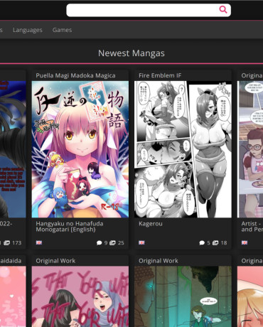Screen dimensions: 263x327
Task: Click the UK flag on the Artist card
Action: click(x=245, y=242)
